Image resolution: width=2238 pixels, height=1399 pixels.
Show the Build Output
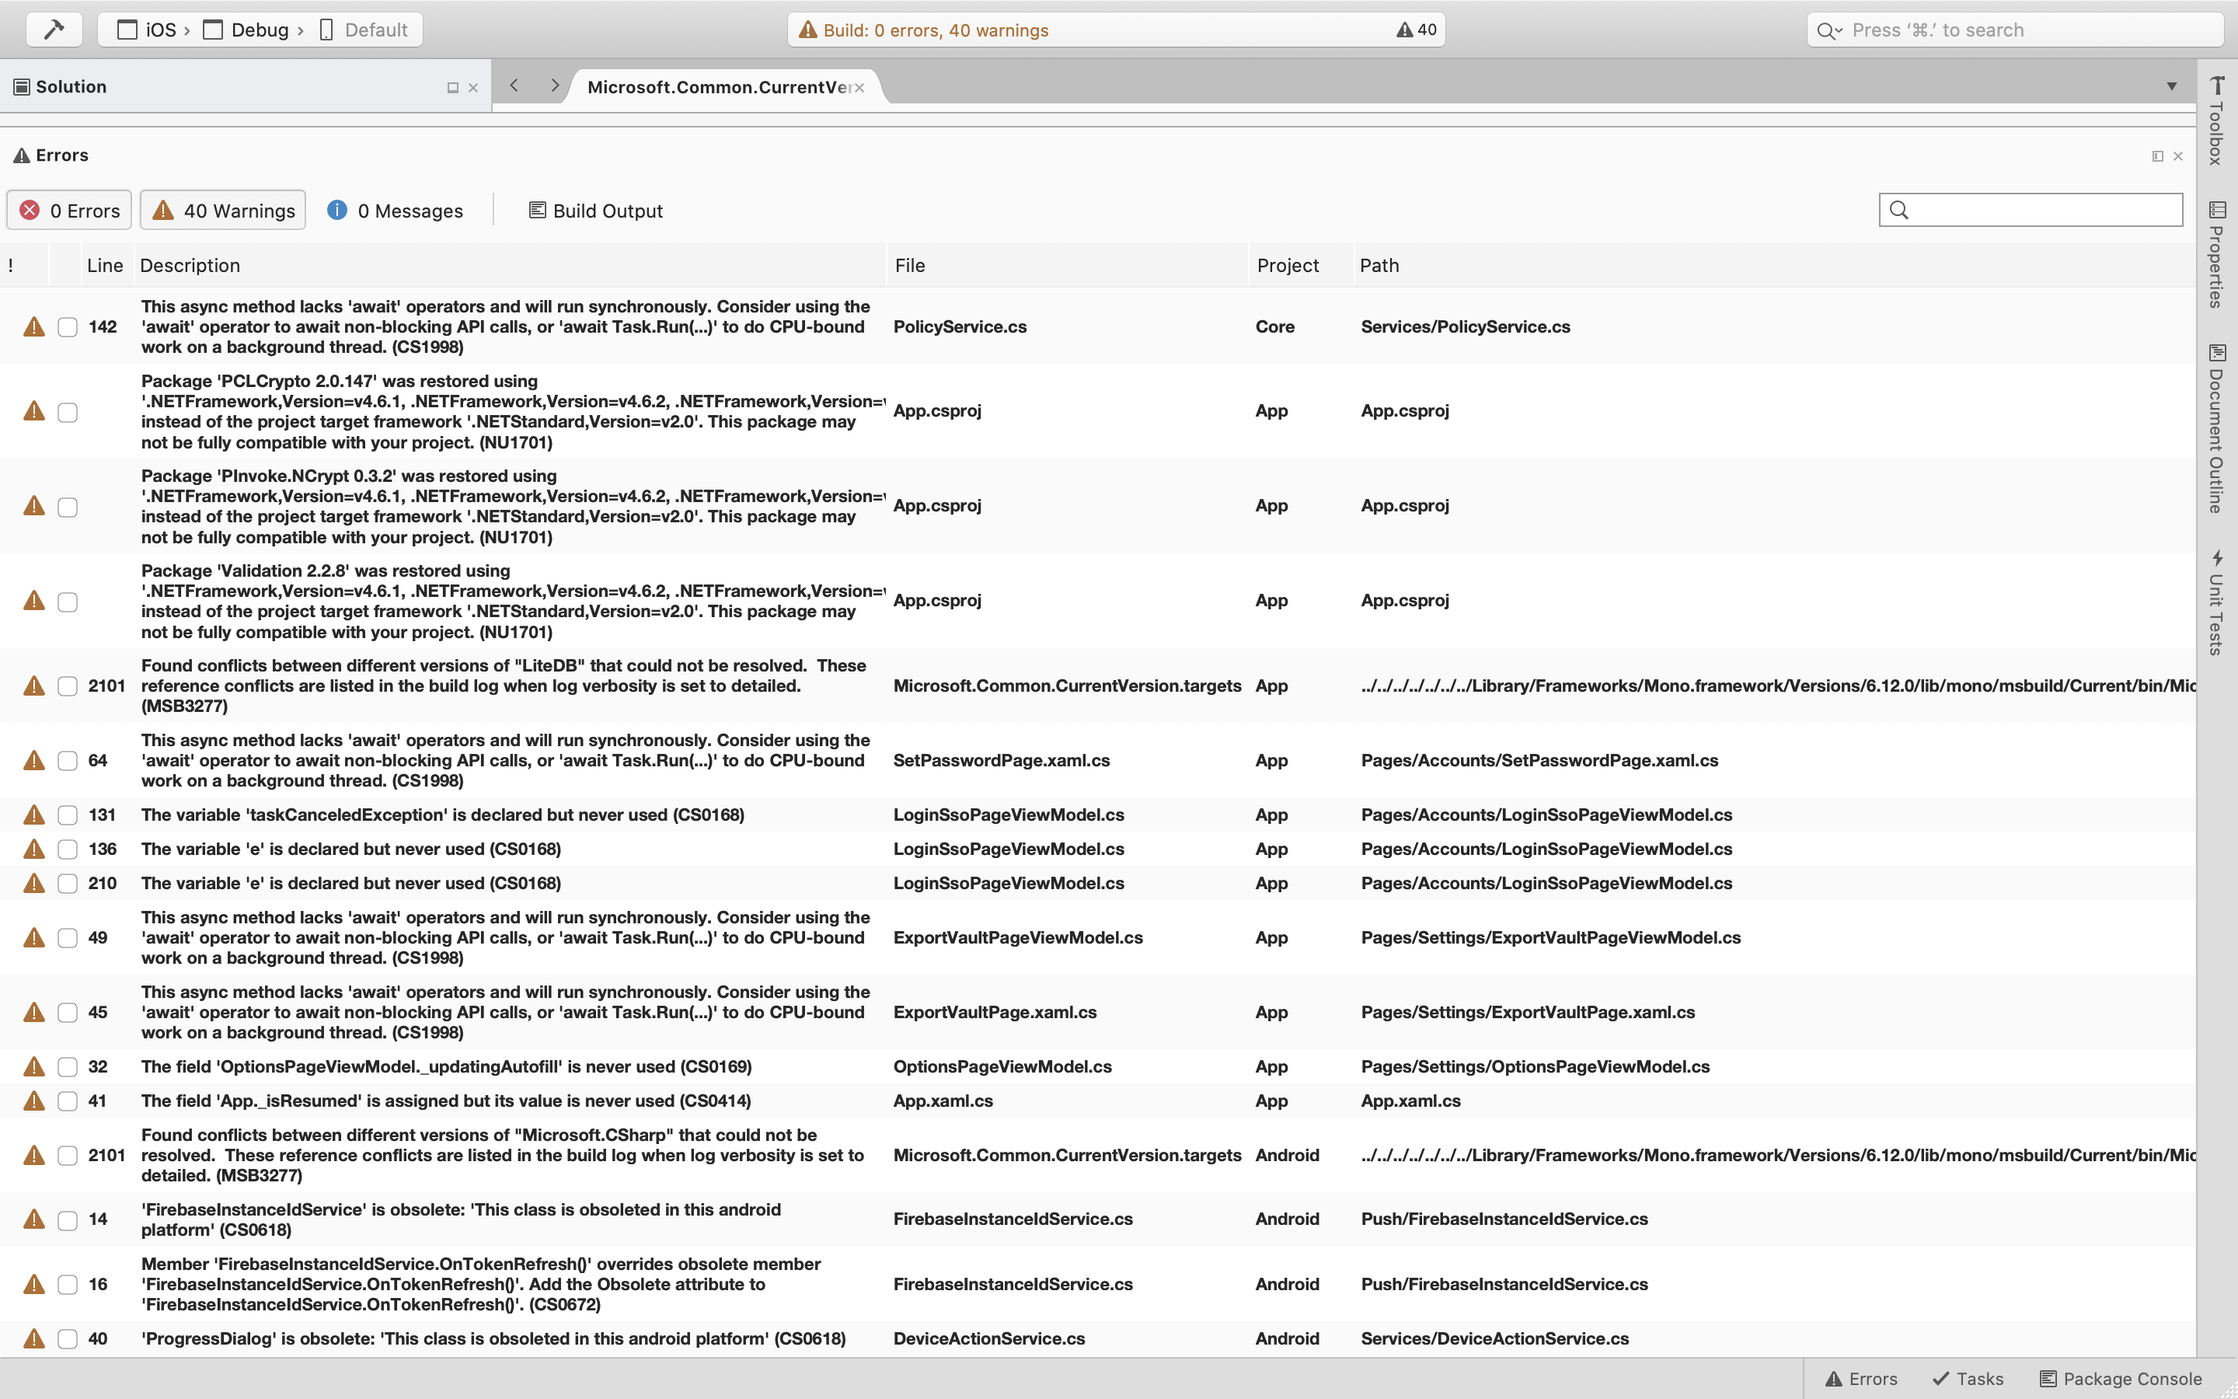[595, 211]
